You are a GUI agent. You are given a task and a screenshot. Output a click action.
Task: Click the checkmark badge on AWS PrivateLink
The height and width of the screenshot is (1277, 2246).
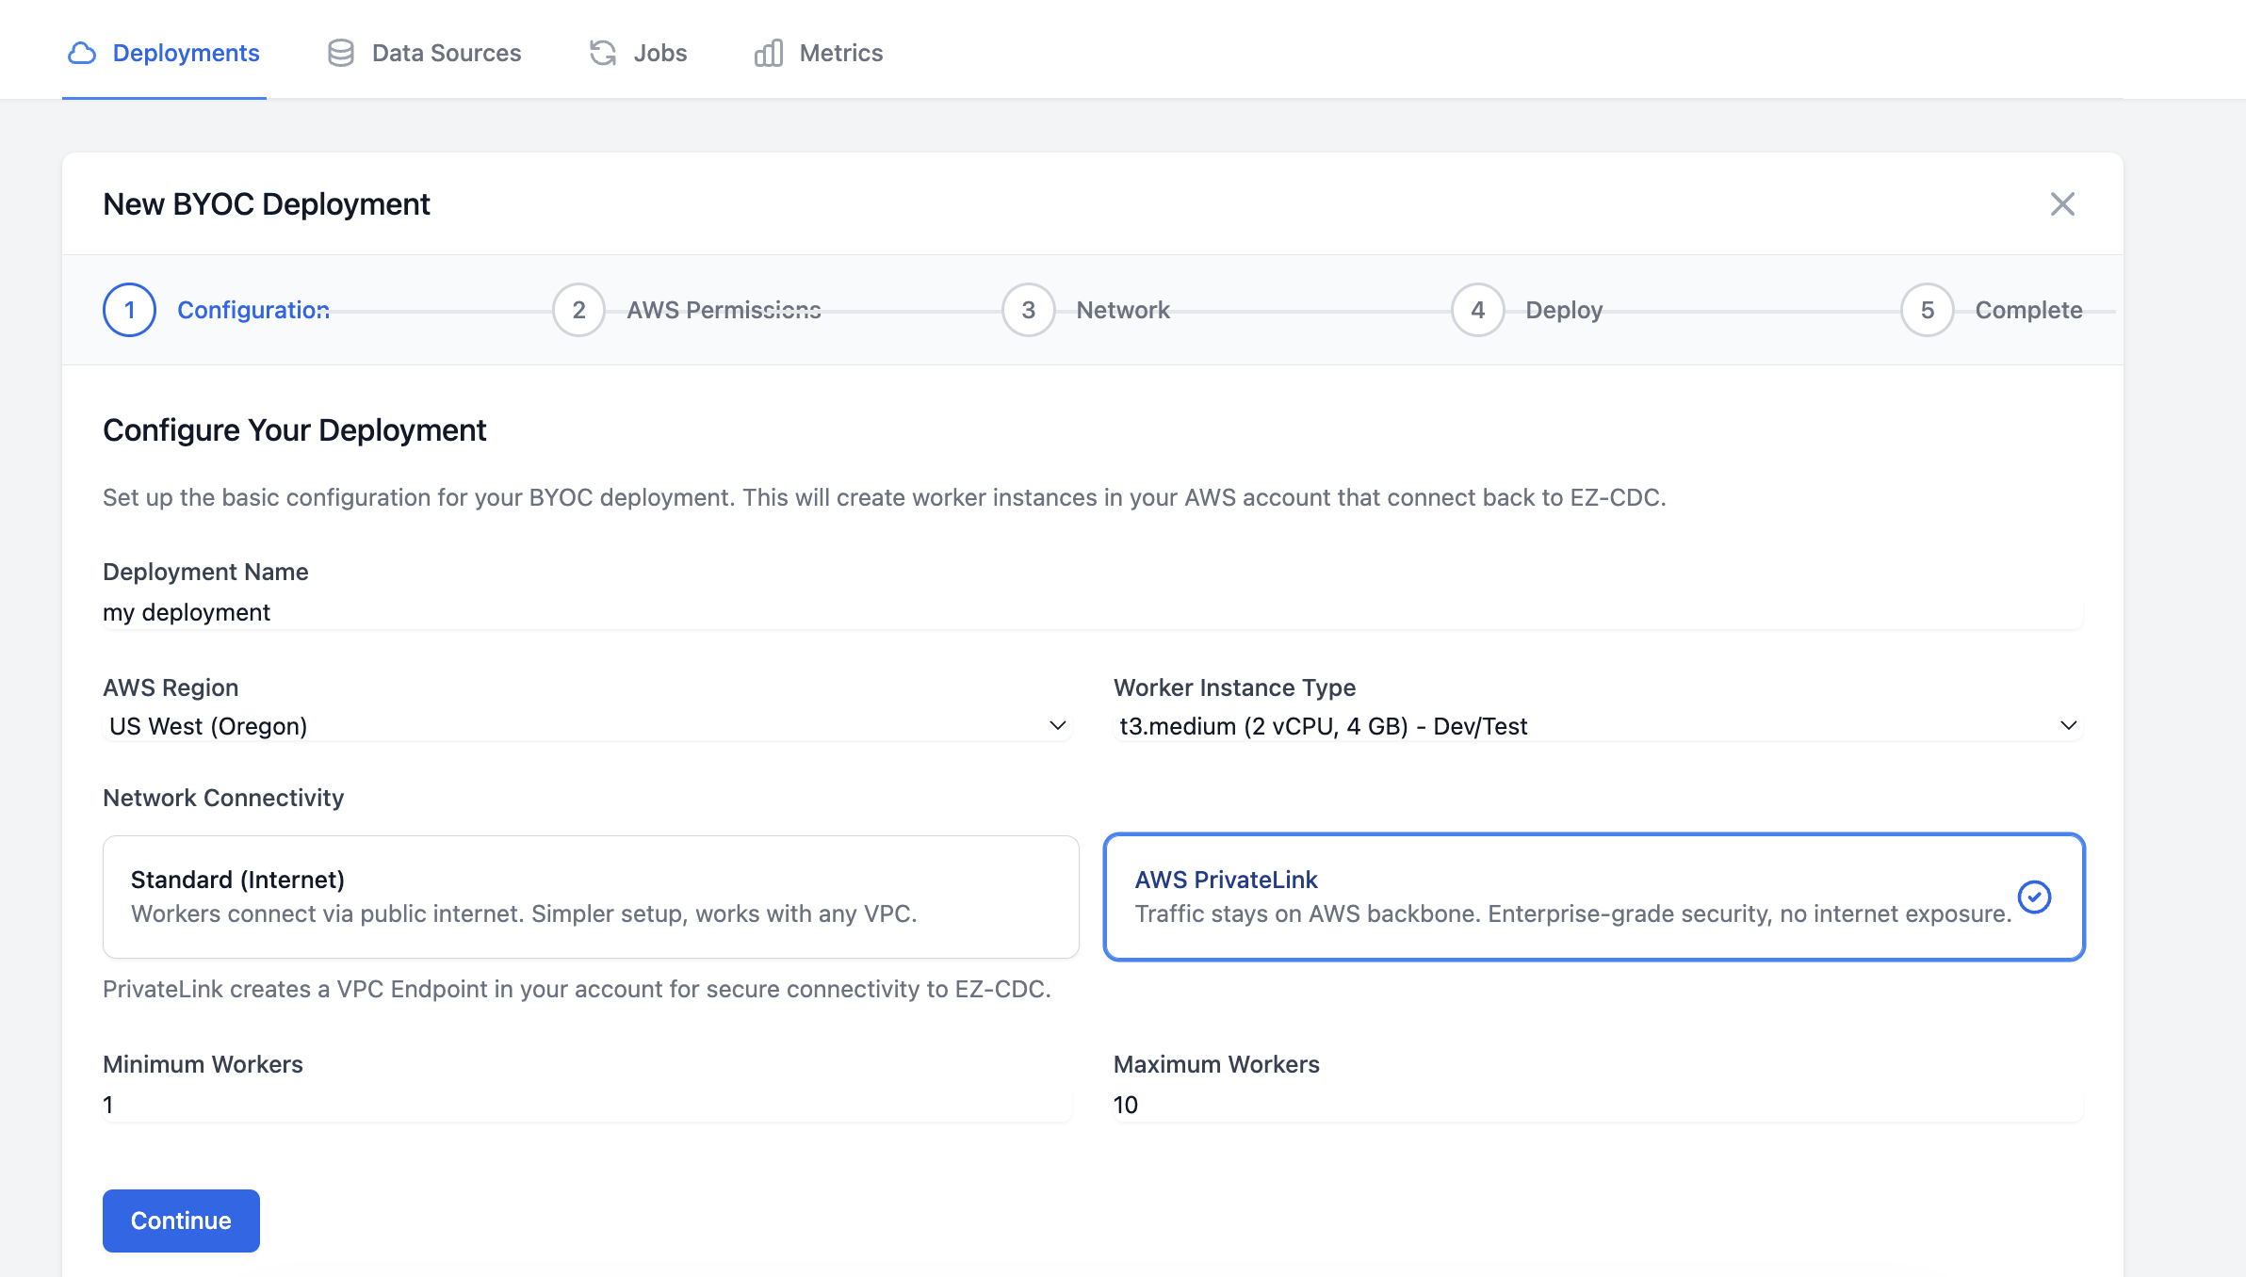click(x=2035, y=897)
